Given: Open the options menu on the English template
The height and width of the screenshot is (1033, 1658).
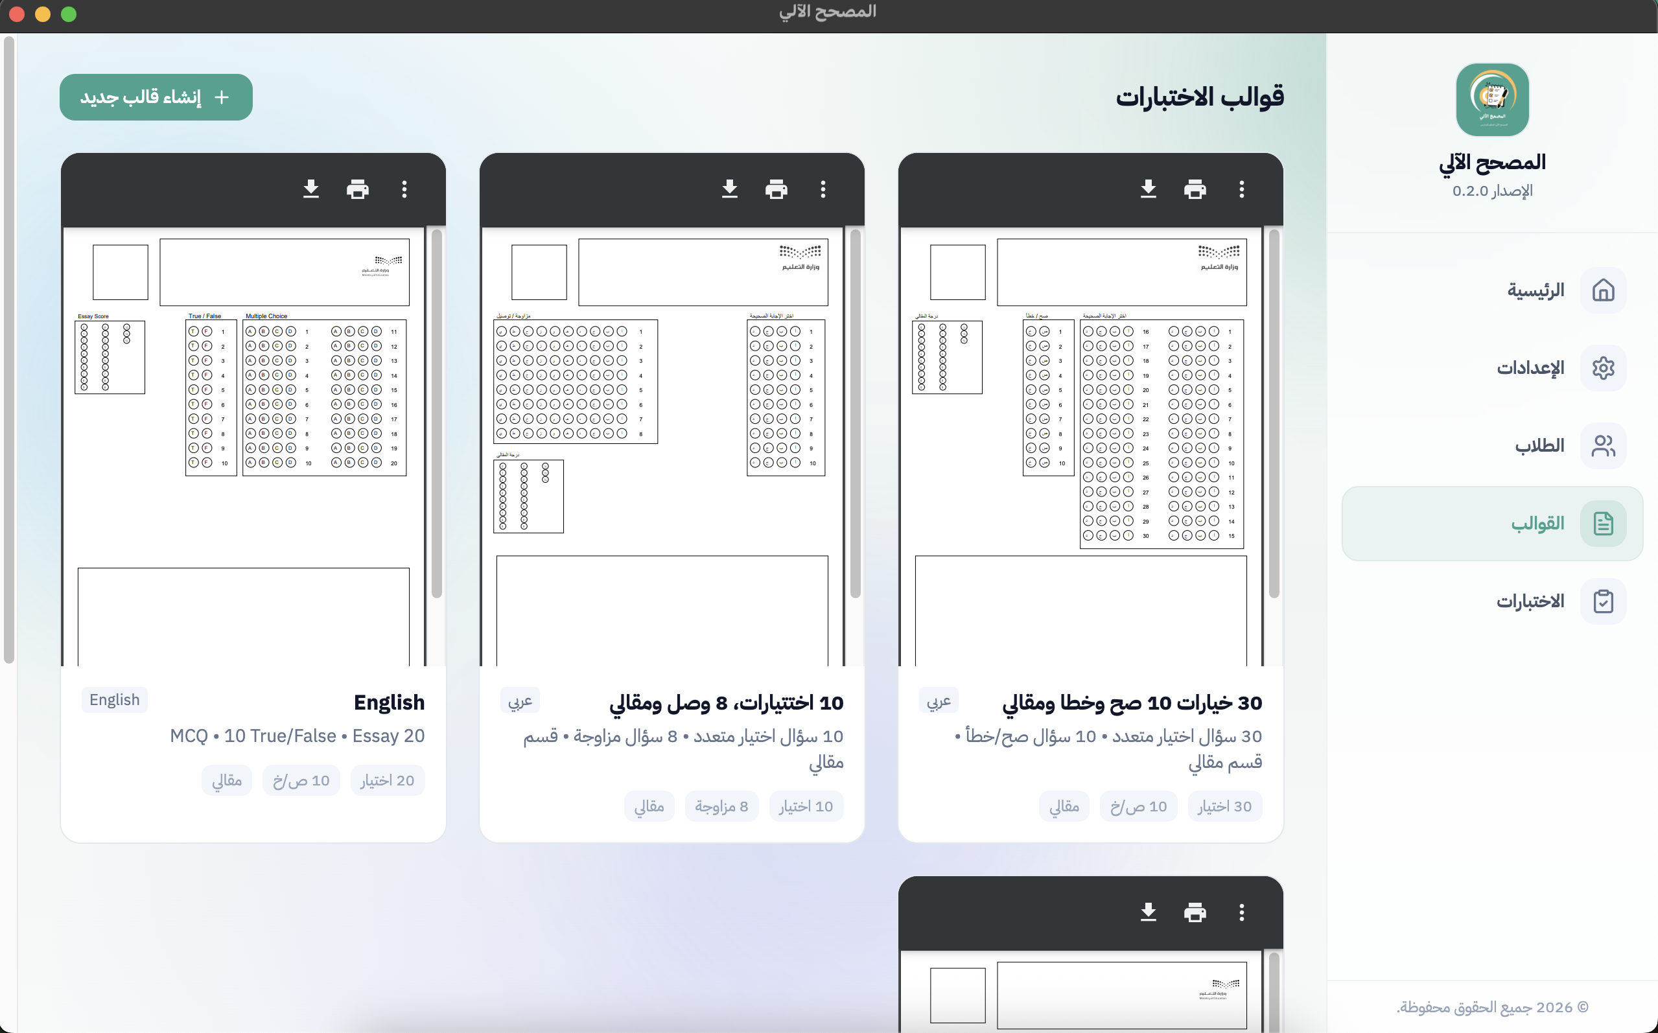Looking at the screenshot, I should 404,189.
